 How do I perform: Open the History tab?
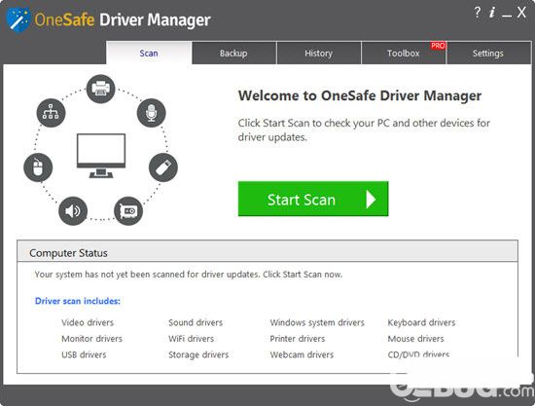pyautogui.click(x=319, y=53)
